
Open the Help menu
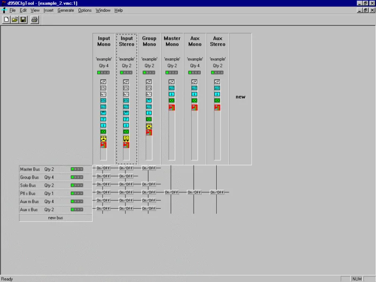tap(118, 10)
